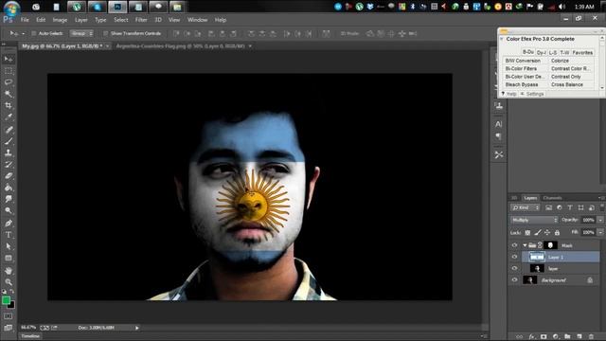This screenshot has height=341, width=606.
Task: Hide the layer named 'layer'
Action: (514, 268)
